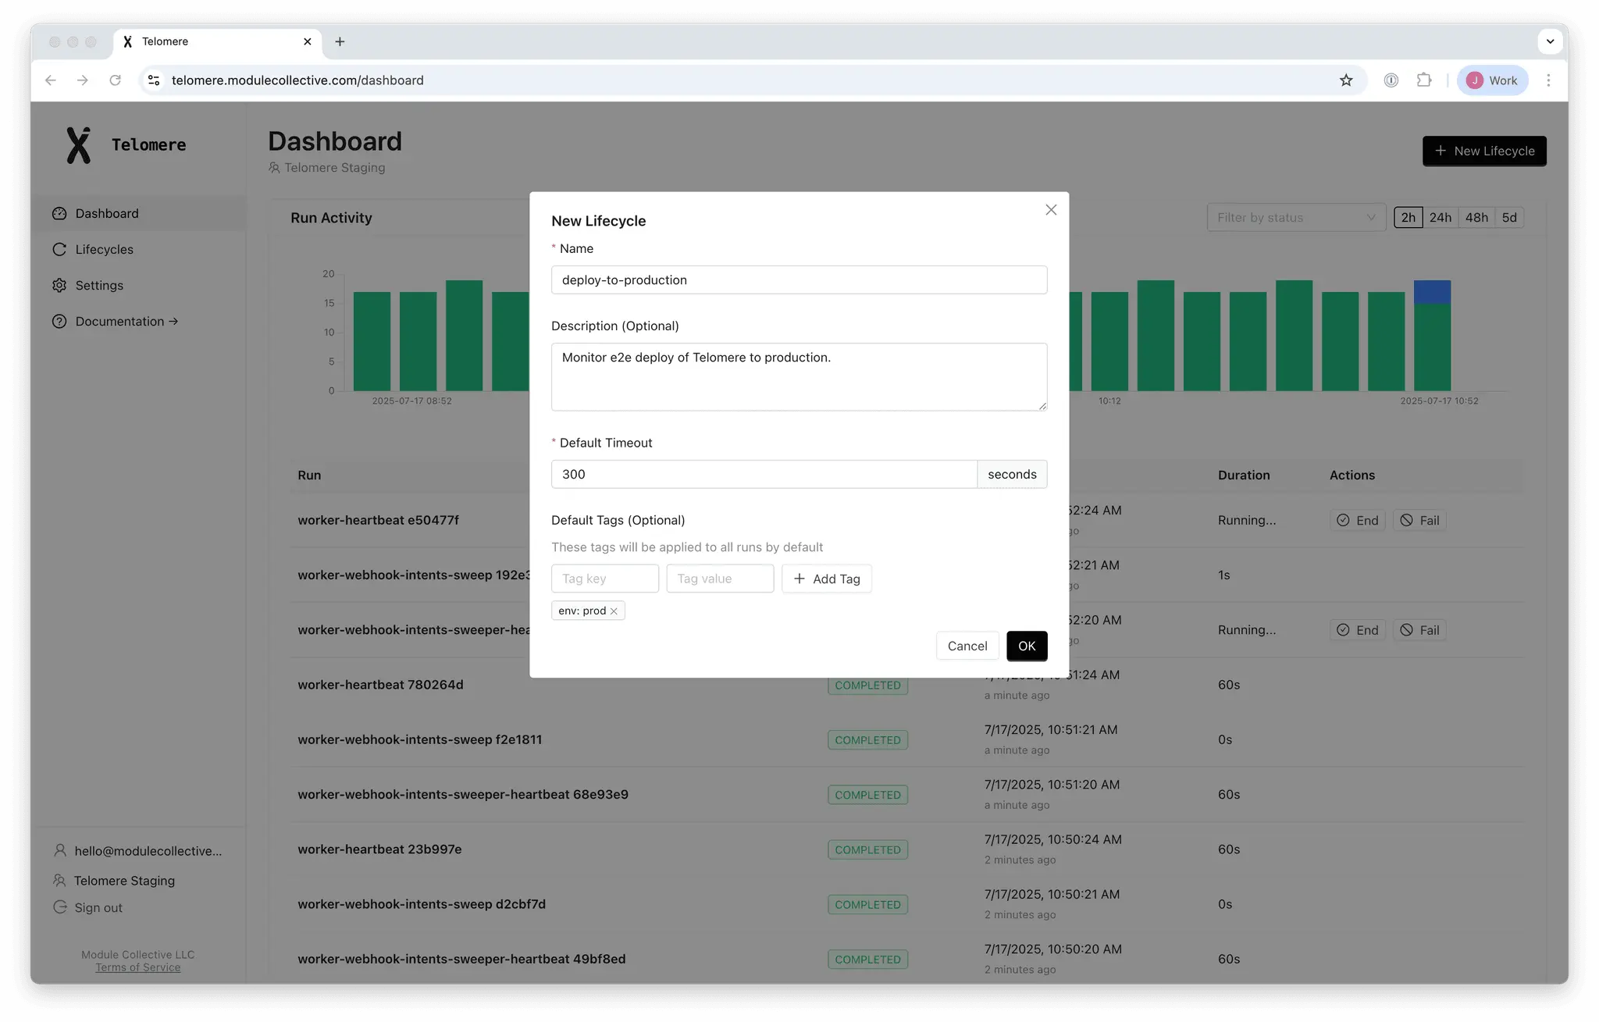
Task: Select the 24h time range
Action: pyautogui.click(x=1441, y=218)
